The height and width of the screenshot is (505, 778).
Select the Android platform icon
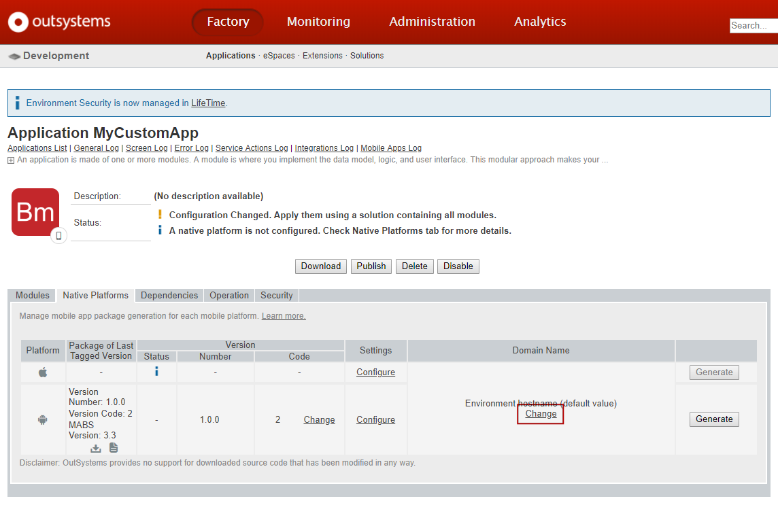tap(43, 419)
